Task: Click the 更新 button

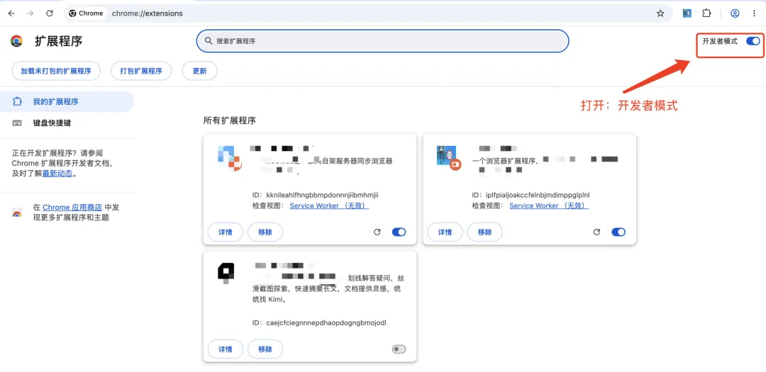Action: coord(199,71)
